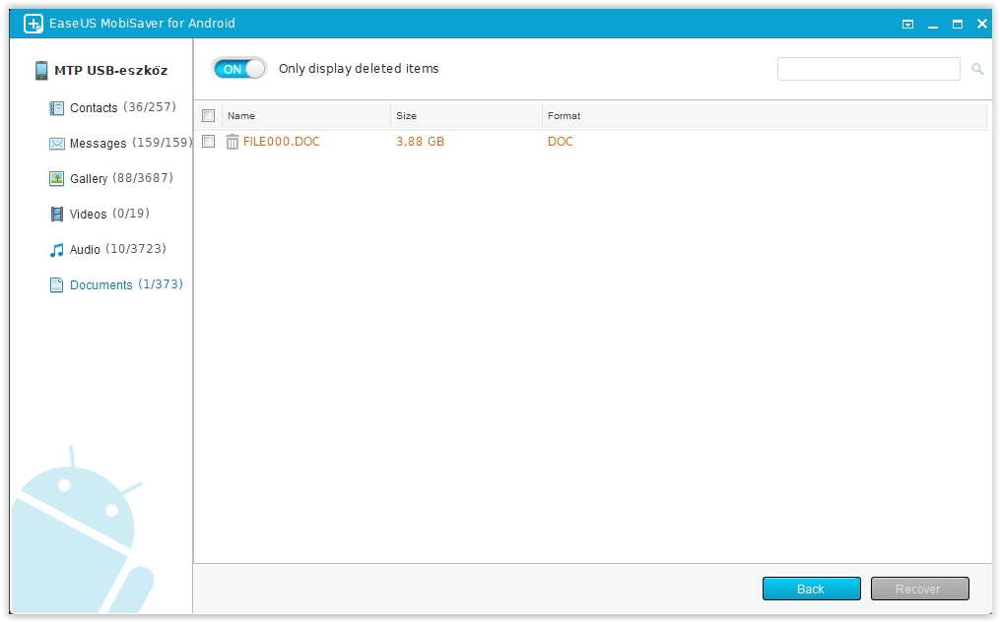
Task: Click the EaseUS MobiSaver for Android title
Action: [x=142, y=24]
